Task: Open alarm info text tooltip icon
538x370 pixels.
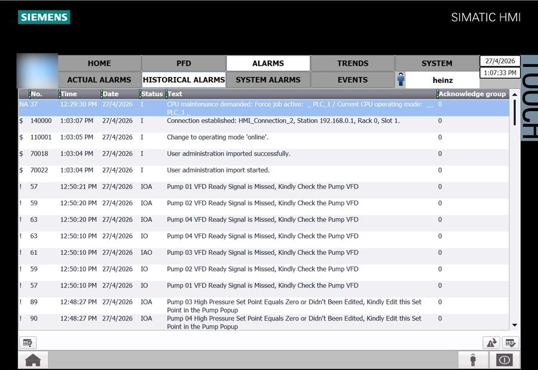Action: pyautogui.click(x=27, y=343)
